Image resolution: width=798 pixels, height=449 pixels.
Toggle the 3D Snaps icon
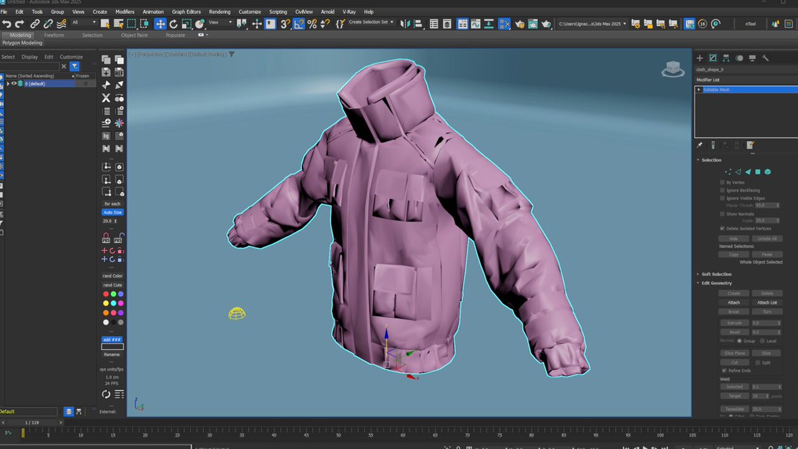[x=285, y=23]
